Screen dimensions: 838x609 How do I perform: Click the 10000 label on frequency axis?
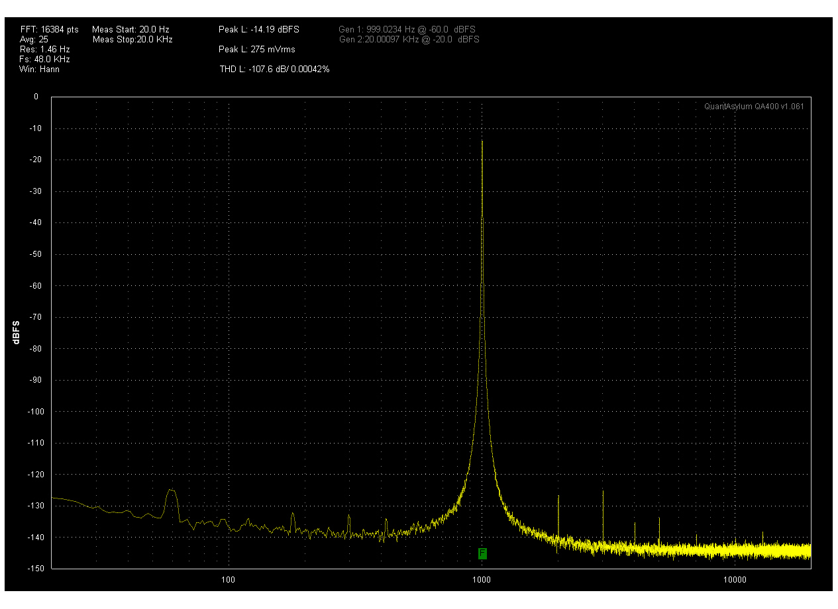[x=735, y=581]
